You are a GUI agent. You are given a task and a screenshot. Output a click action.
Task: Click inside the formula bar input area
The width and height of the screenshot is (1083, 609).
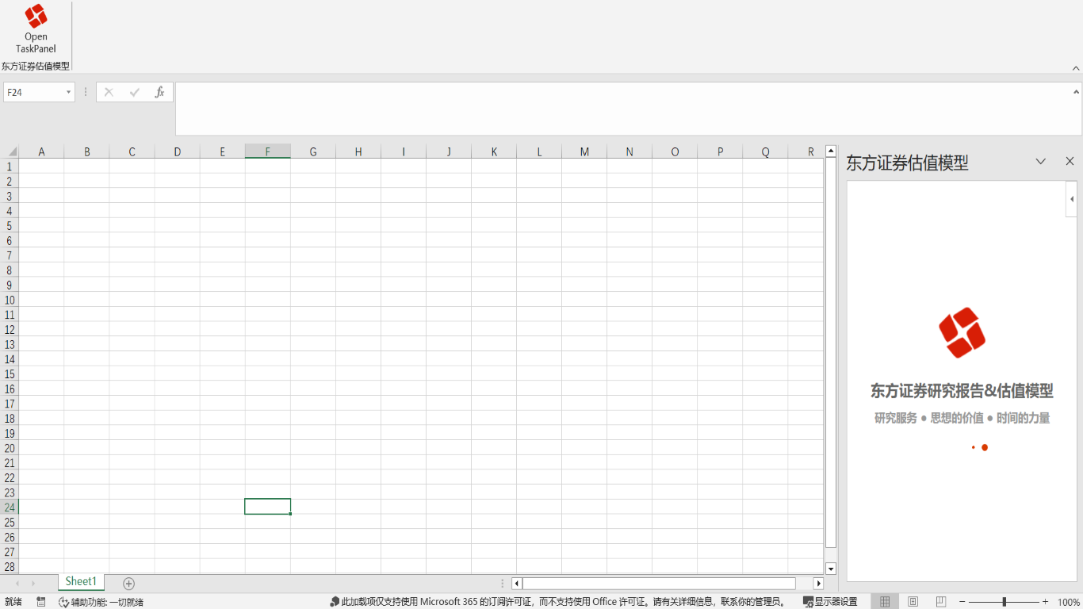tap(622, 109)
